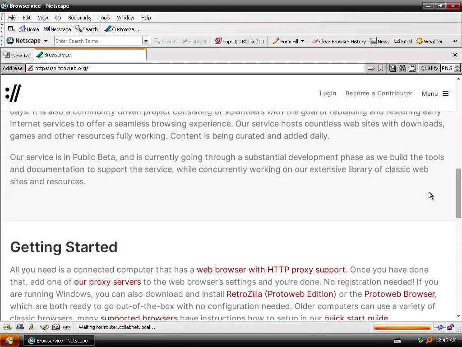Open the Bookmarks menu

coord(79,18)
